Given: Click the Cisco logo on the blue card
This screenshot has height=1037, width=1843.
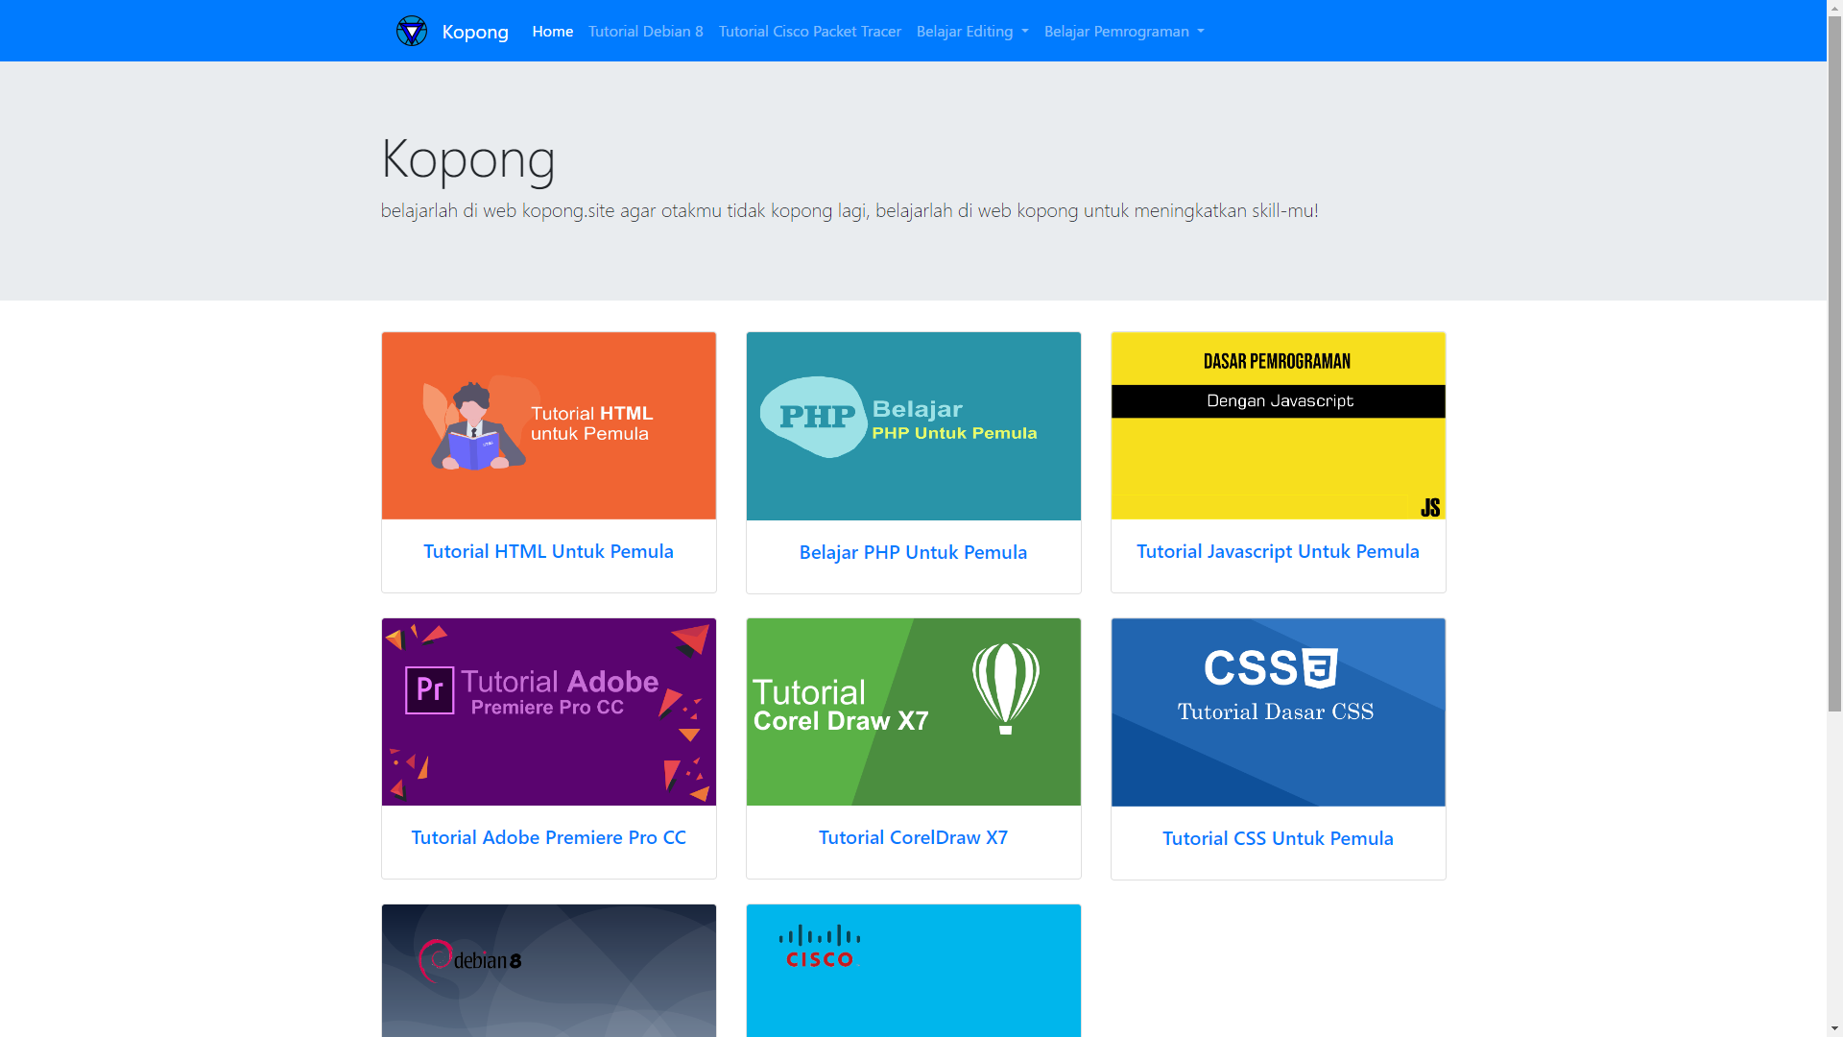Looking at the screenshot, I should (x=819, y=947).
